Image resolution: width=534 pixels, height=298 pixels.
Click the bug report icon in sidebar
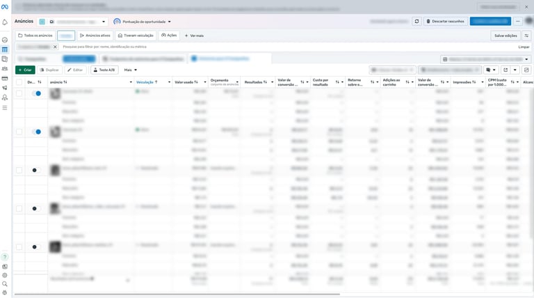pos(5,292)
